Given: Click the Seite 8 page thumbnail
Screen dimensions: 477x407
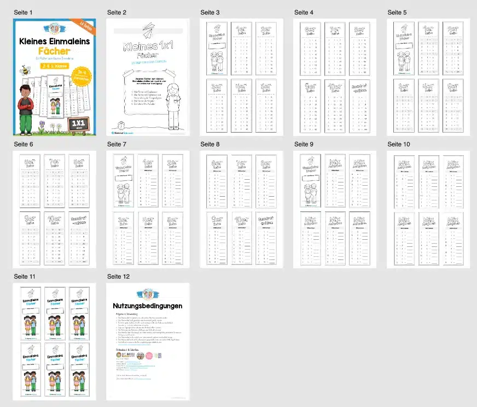Looking at the screenshot, I should [x=241, y=210].
